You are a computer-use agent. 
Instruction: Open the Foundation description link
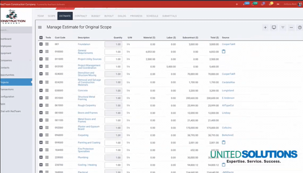pyautogui.click(x=84, y=44)
